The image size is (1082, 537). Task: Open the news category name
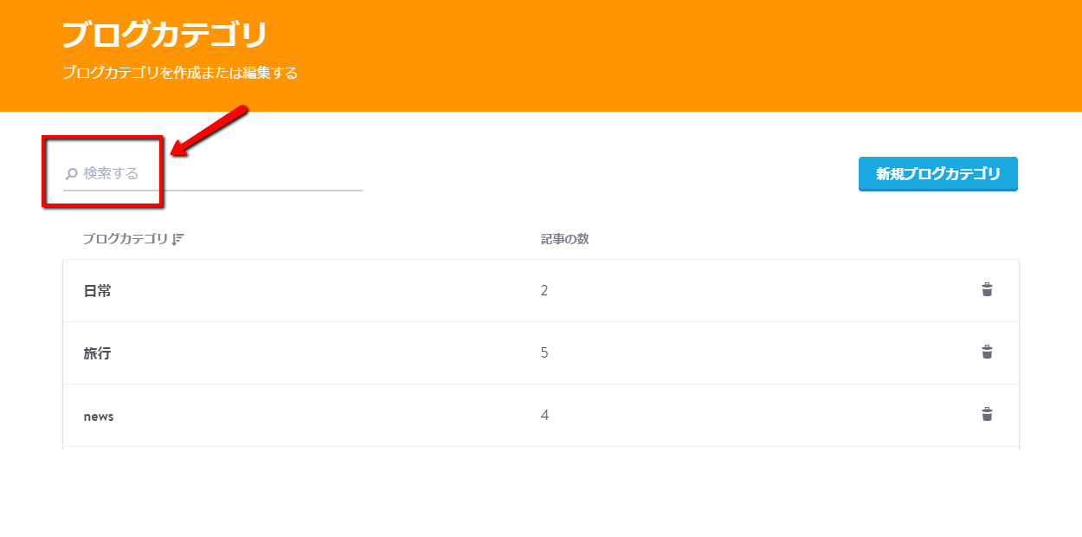point(99,417)
